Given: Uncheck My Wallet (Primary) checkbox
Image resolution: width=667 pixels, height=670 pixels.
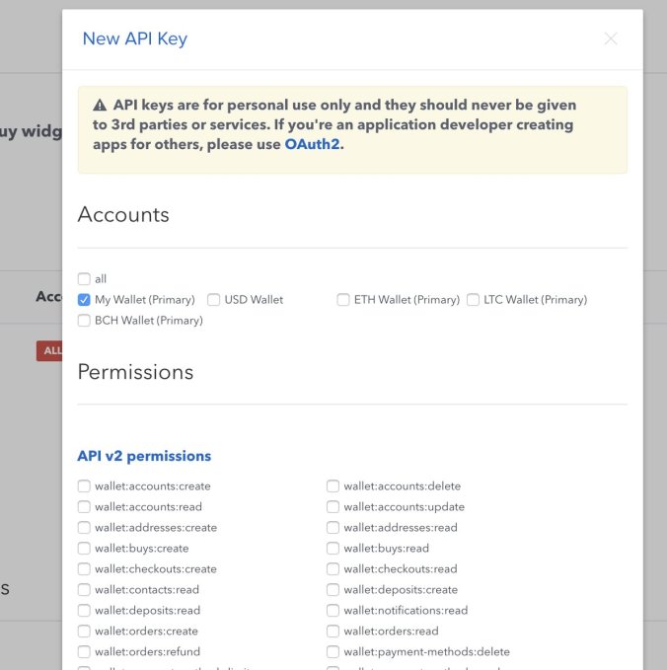Looking at the screenshot, I should (84, 300).
